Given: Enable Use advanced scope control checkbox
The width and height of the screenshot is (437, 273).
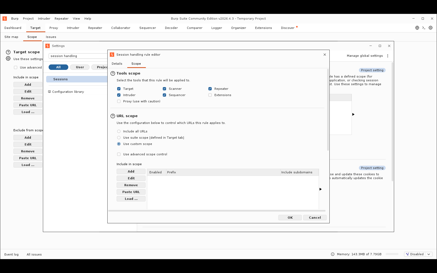Looking at the screenshot, I should pos(119,154).
